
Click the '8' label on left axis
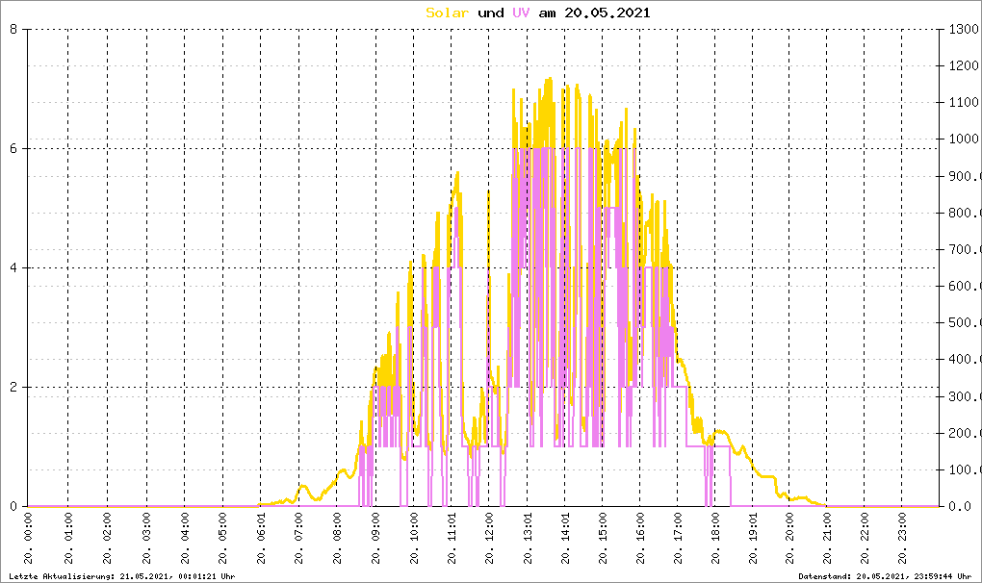13,30
